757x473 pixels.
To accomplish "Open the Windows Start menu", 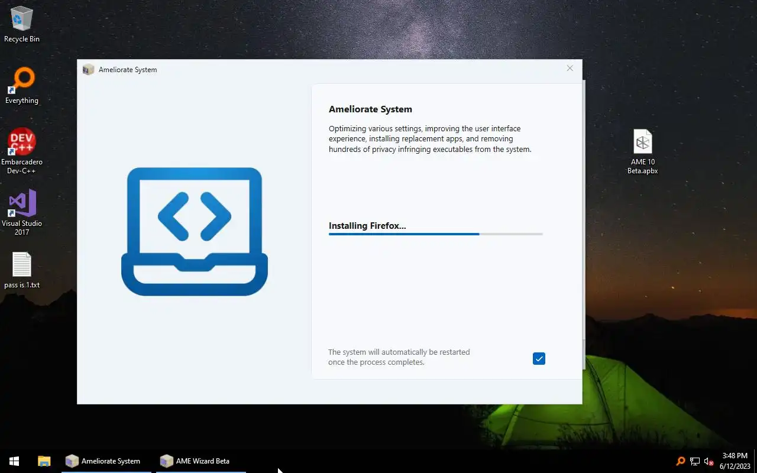I will (x=14, y=461).
